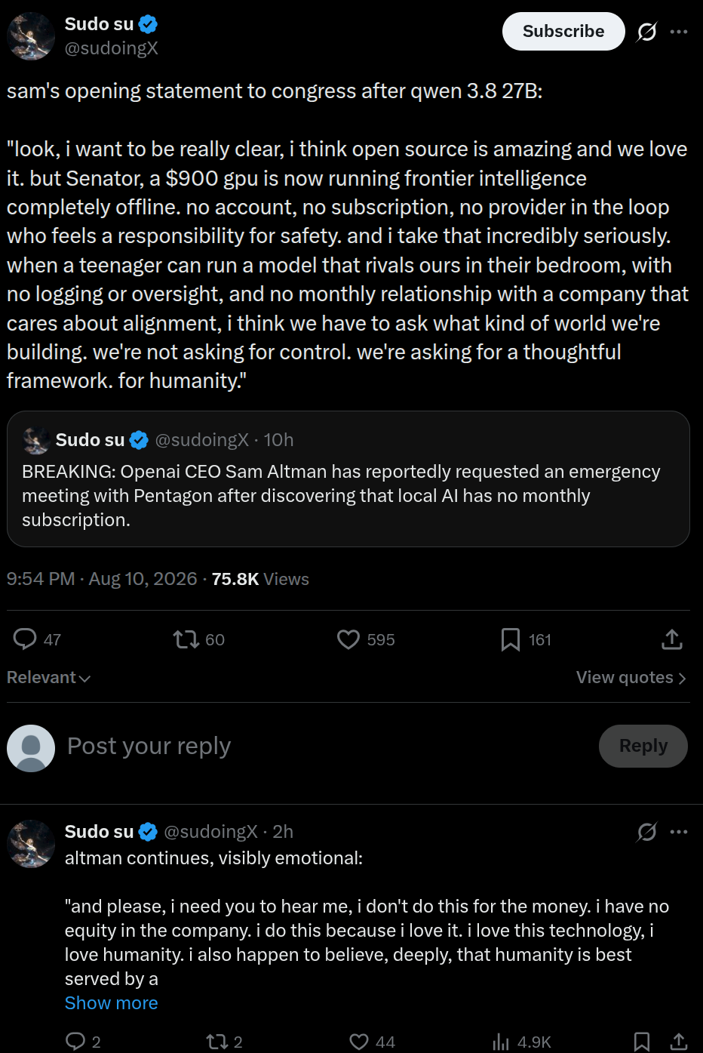Open more options on the reply post
This screenshot has width=703, height=1053.
tap(679, 832)
